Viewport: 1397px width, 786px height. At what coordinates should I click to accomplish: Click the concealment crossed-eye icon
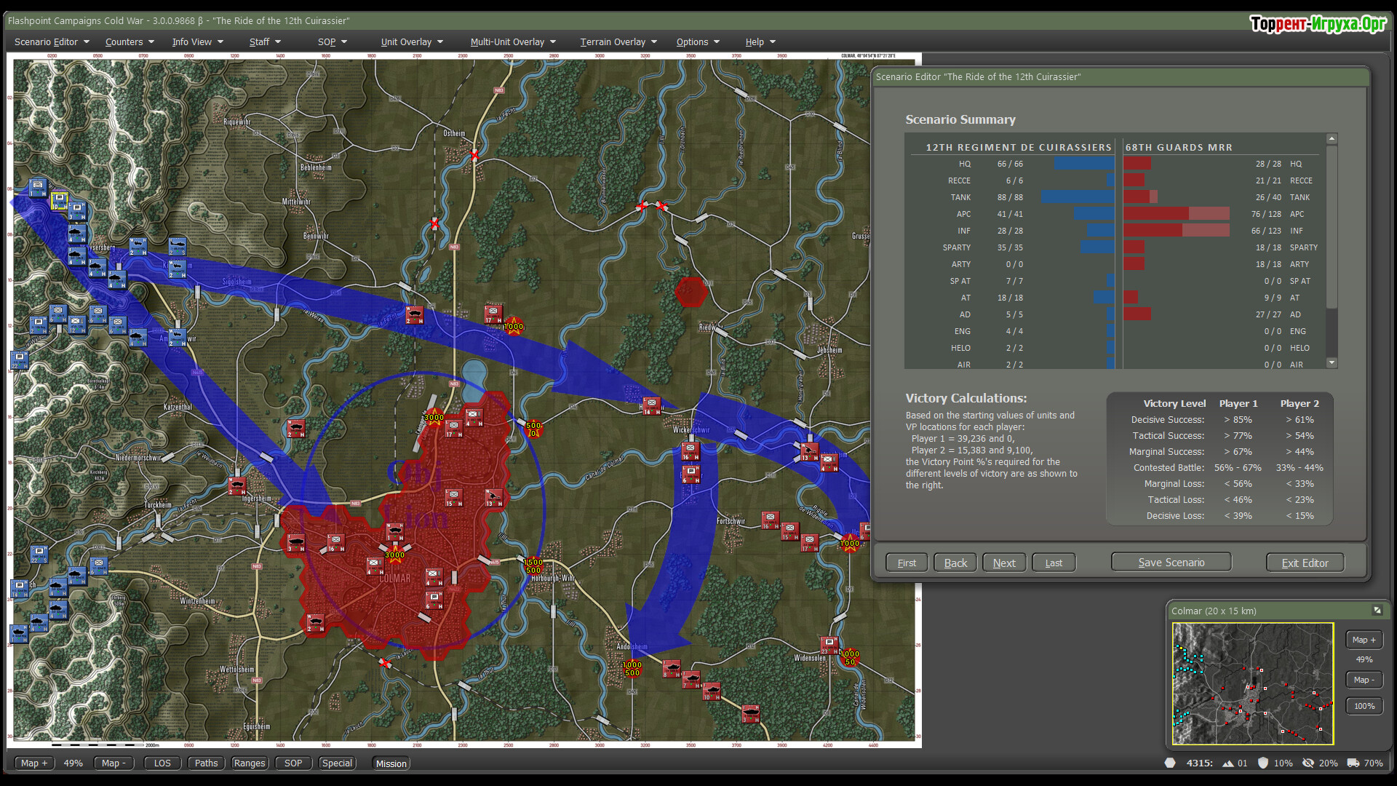(x=1308, y=763)
